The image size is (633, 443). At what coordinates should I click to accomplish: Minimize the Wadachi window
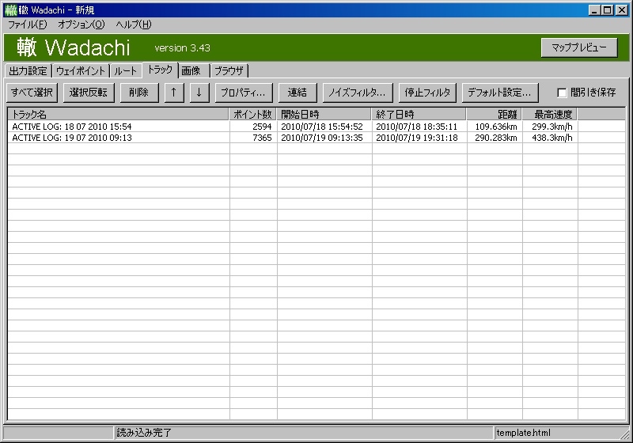point(594,10)
